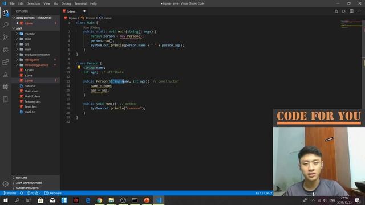The image size is (365, 205).
Task: Open the Selection menu
Action: [34, 3]
